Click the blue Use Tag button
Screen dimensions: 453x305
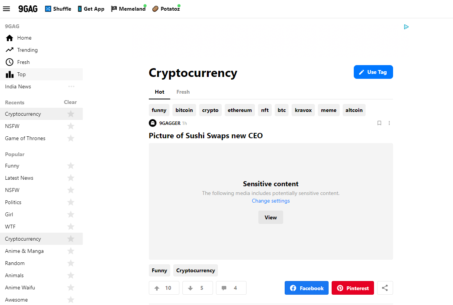[x=373, y=72]
